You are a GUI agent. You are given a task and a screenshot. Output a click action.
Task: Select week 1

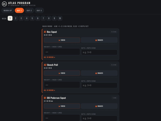click(10, 18)
